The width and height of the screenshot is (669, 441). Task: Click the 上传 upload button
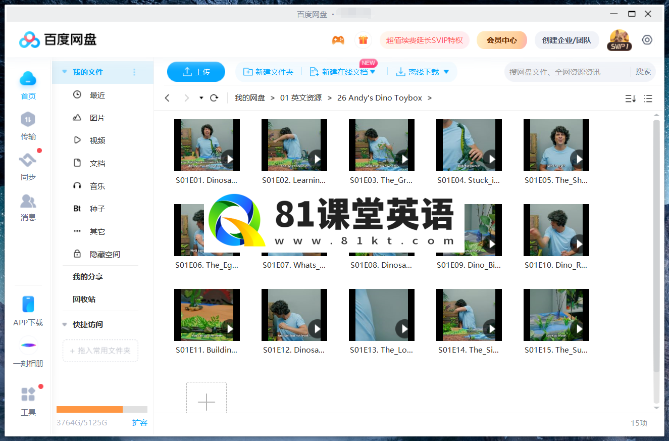196,72
